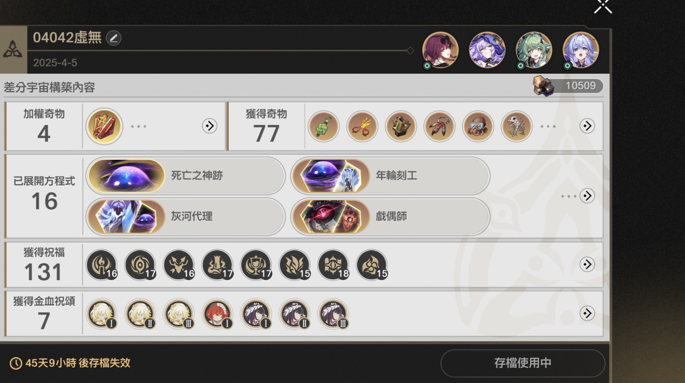Viewport: 685px width, 383px height.
Task: Expand the 獲得奇物 obtained curios arrow
Action: 587,126
